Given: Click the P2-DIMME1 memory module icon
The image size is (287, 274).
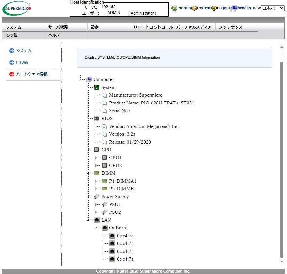Looking at the screenshot, I should pos(105,189).
